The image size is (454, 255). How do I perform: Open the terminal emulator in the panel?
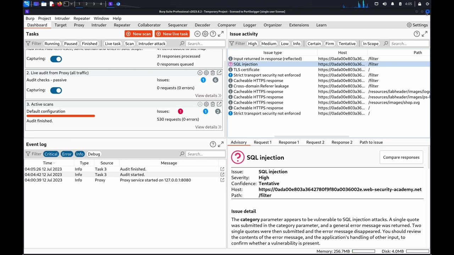click(x=67, y=4)
